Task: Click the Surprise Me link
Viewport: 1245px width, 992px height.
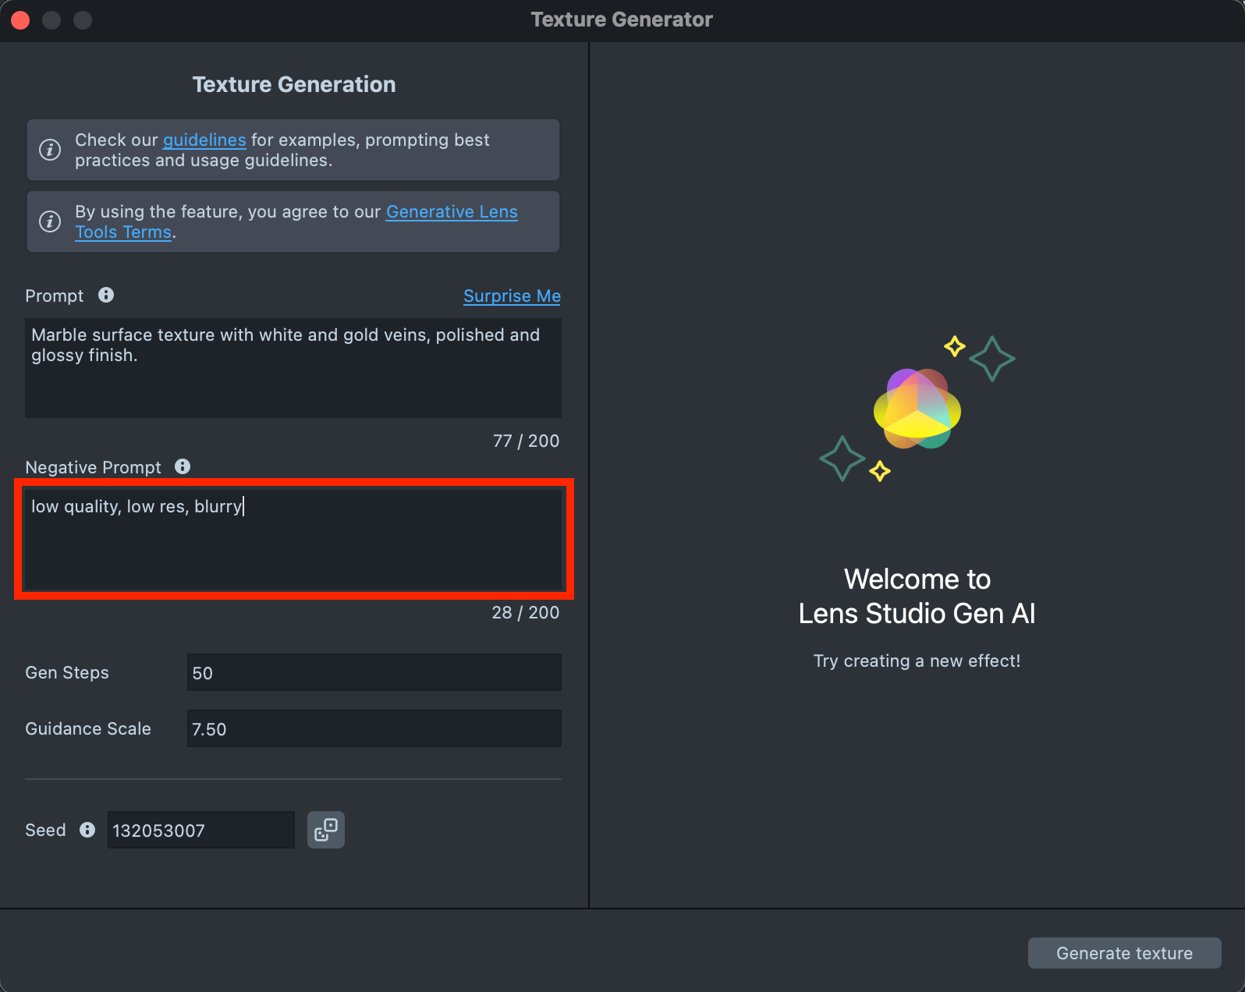Action: pyautogui.click(x=512, y=296)
